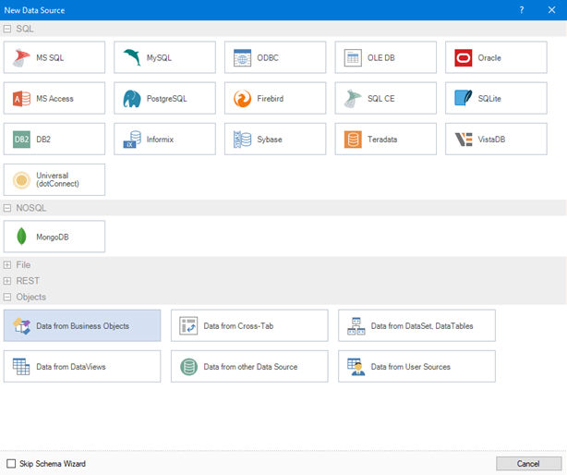Pick the MongoDB leaf icon
The image size is (567, 475).
[x=21, y=237]
